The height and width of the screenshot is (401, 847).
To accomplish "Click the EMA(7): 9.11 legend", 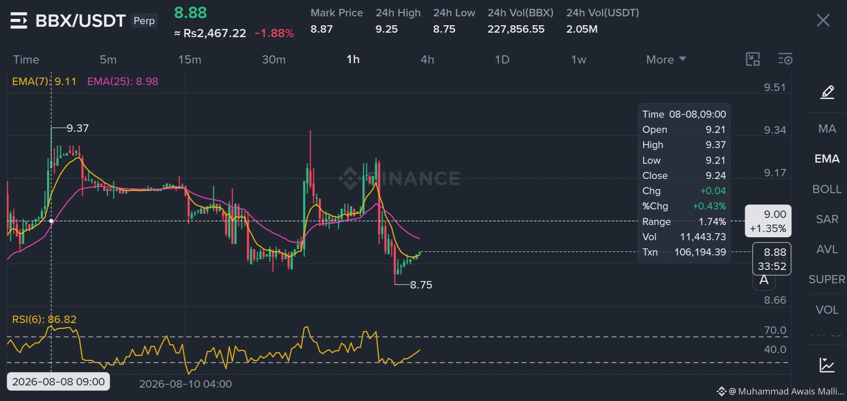I will [x=44, y=81].
